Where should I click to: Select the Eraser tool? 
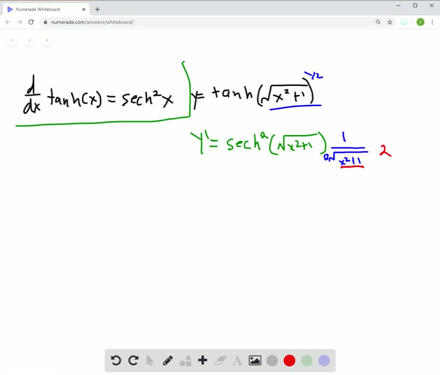pyautogui.click(x=220, y=360)
